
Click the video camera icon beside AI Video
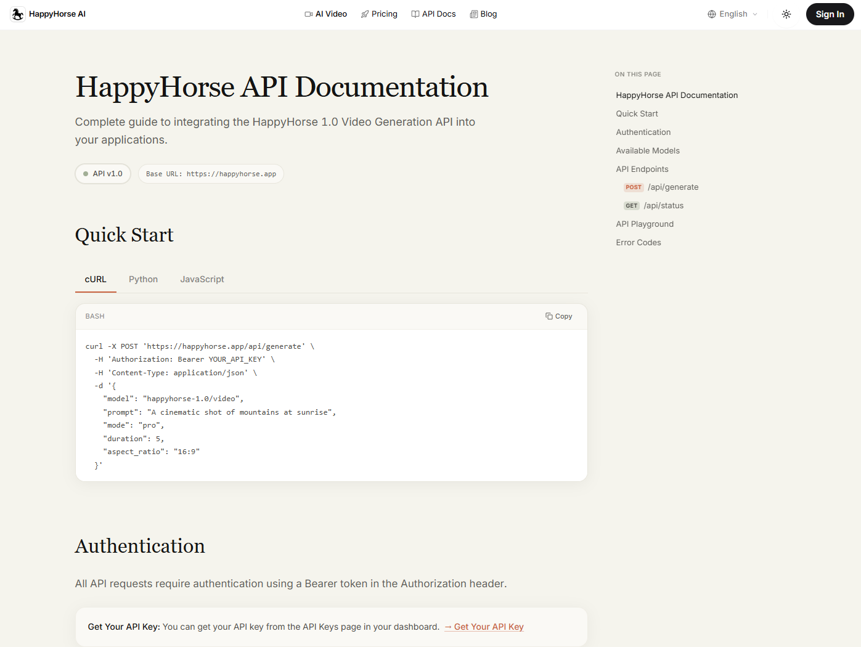(308, 14)
